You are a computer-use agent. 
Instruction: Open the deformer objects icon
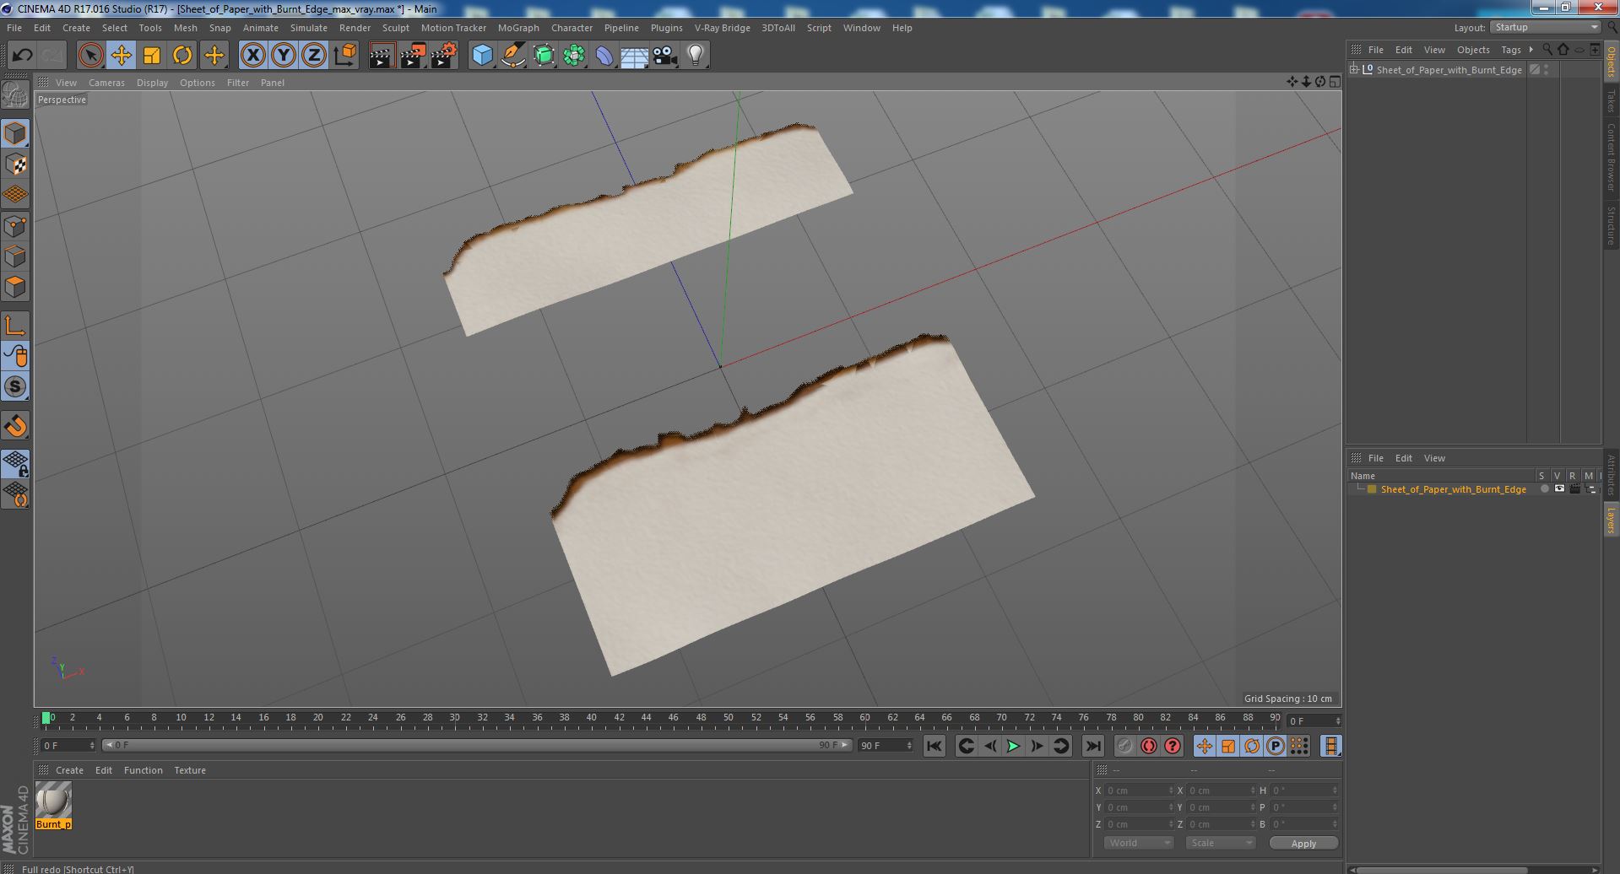[604, 56]
